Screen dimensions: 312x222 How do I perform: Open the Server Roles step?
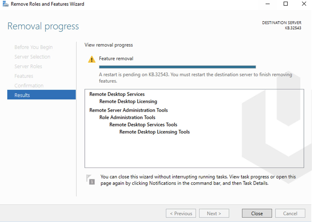[28, 66]
